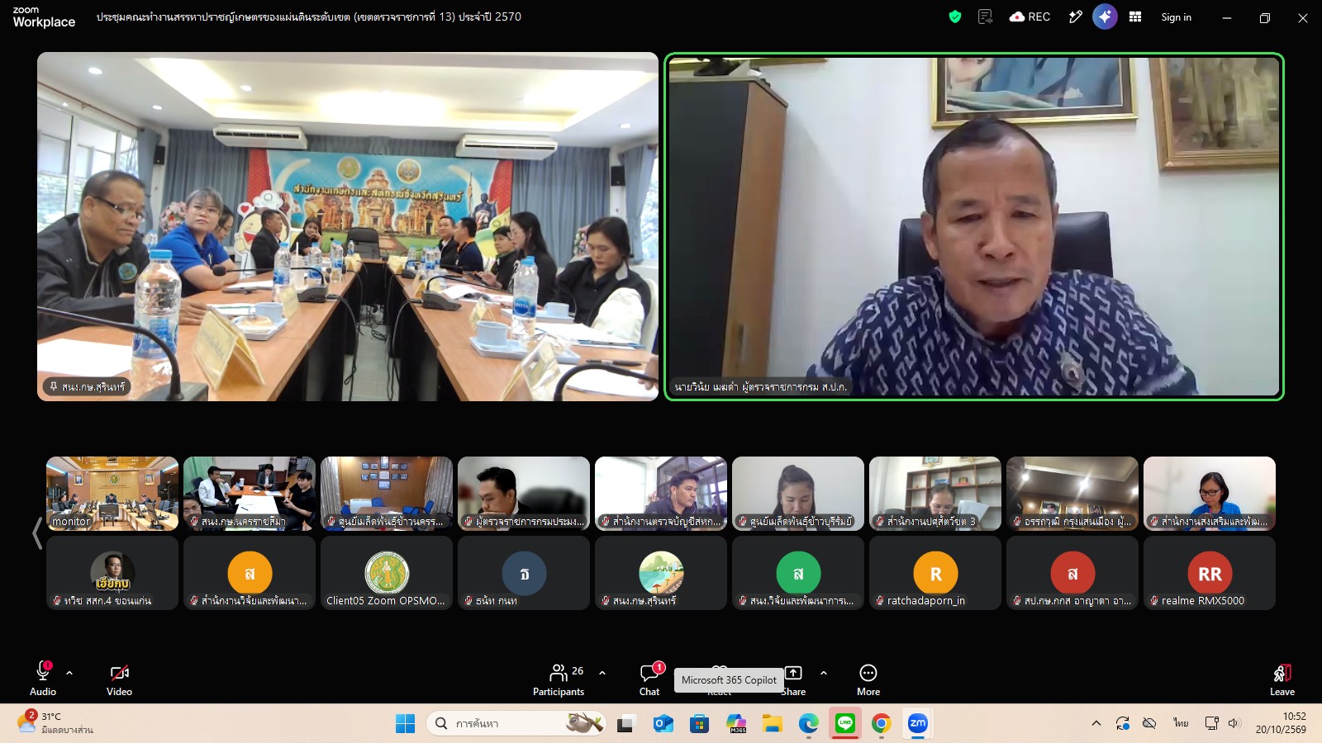Open the Participants panel
This screenshot has height=743, width=1322.
(x=559, y=679)
